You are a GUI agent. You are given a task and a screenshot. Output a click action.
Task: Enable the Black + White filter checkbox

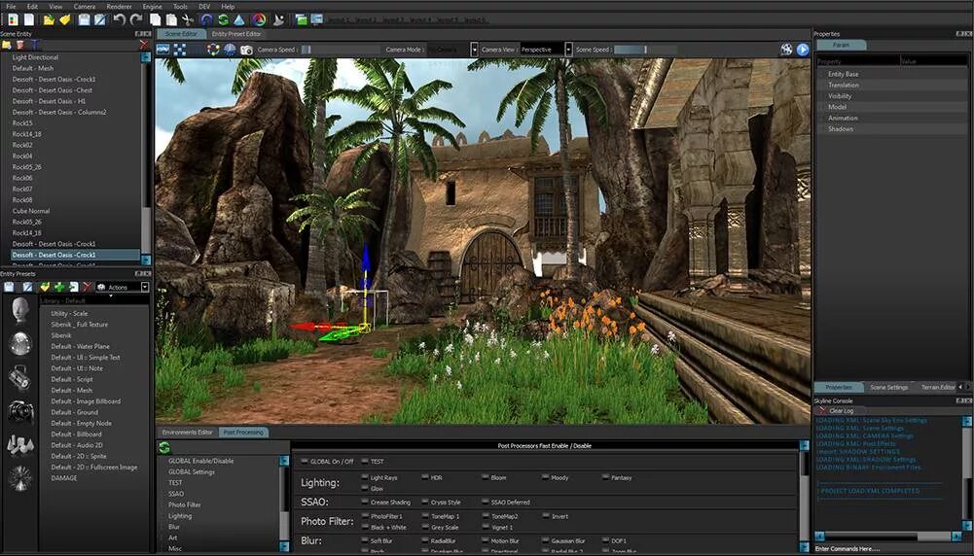click(x=365, y=528)
